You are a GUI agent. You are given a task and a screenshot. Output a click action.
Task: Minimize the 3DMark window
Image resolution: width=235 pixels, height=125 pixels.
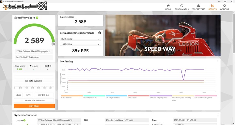[x=218, y=2]
